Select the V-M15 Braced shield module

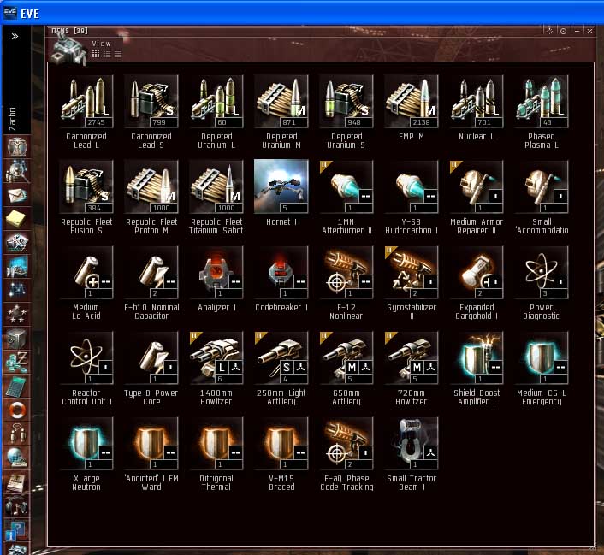[x=281, y=443]
